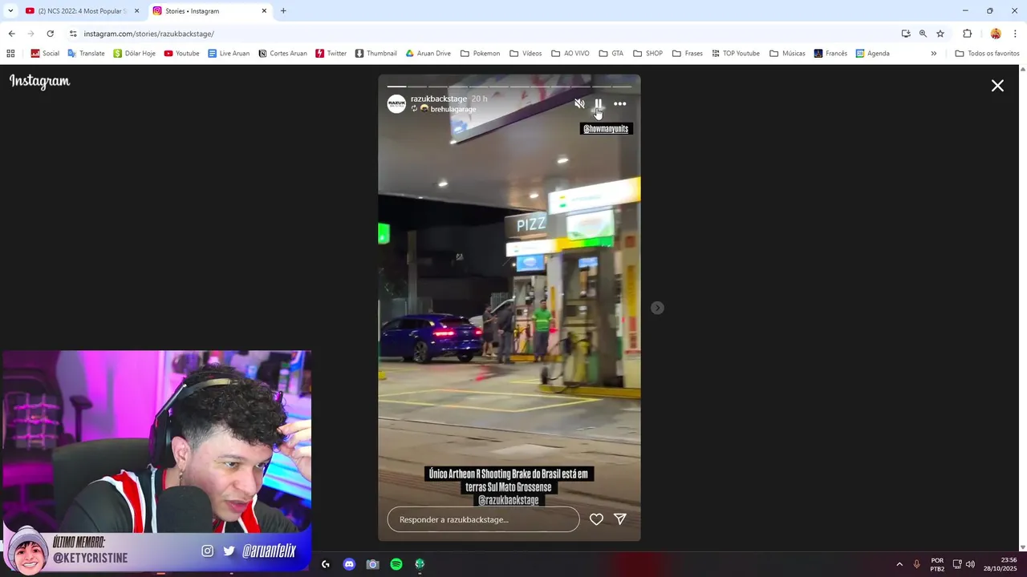Open the zoom level icon
The image size is (1027, 577).
point(923,34)
